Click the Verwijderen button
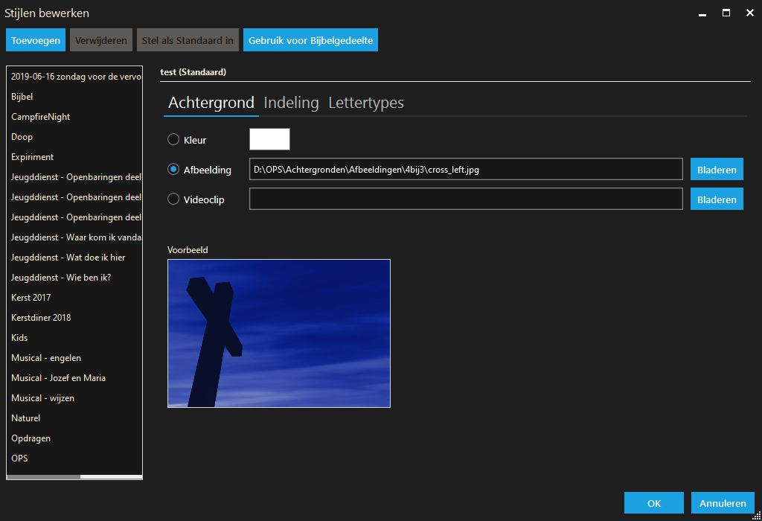The image size is (762, 521). tap(101, 40)
